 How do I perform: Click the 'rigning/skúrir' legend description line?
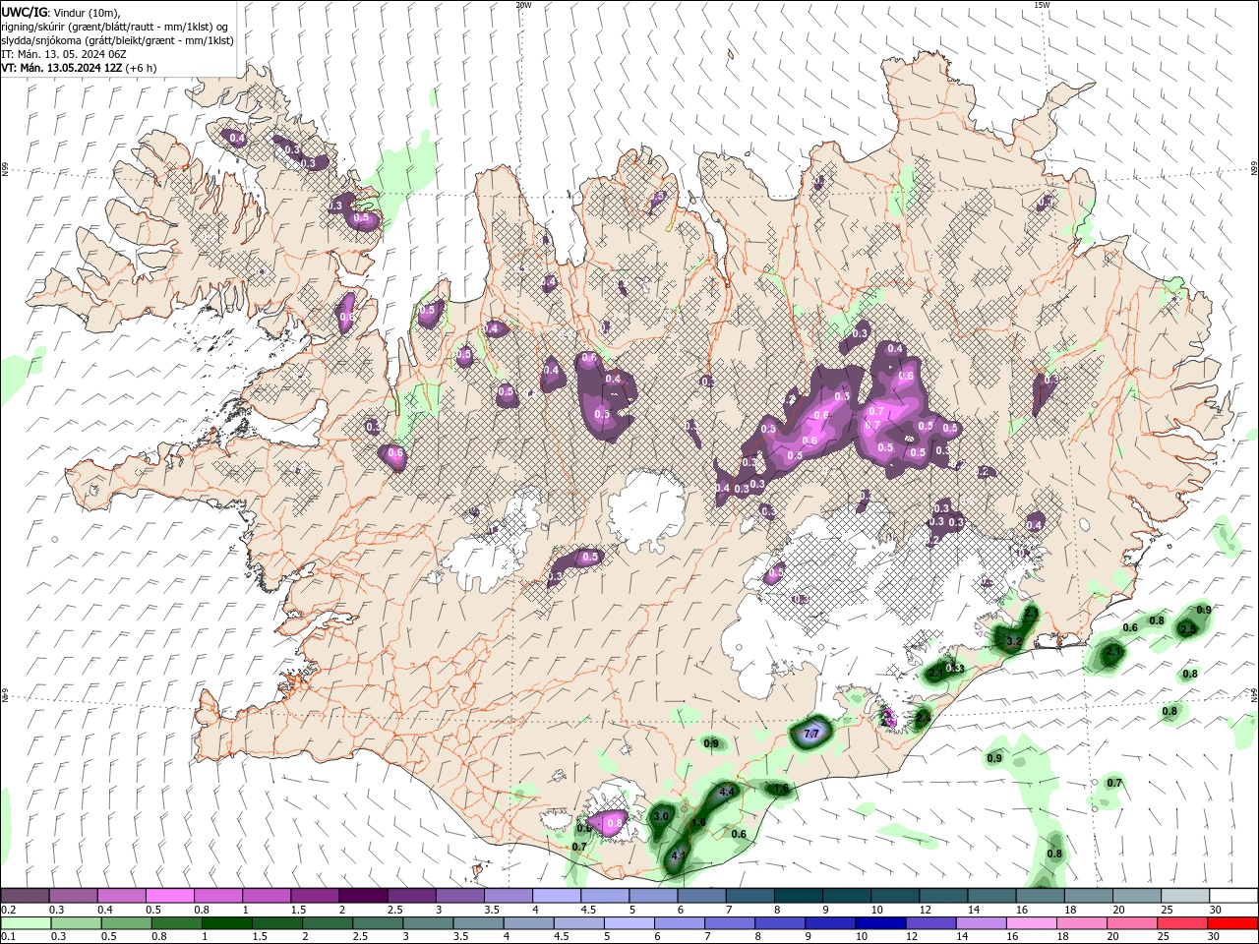click(x=116, y=26)
